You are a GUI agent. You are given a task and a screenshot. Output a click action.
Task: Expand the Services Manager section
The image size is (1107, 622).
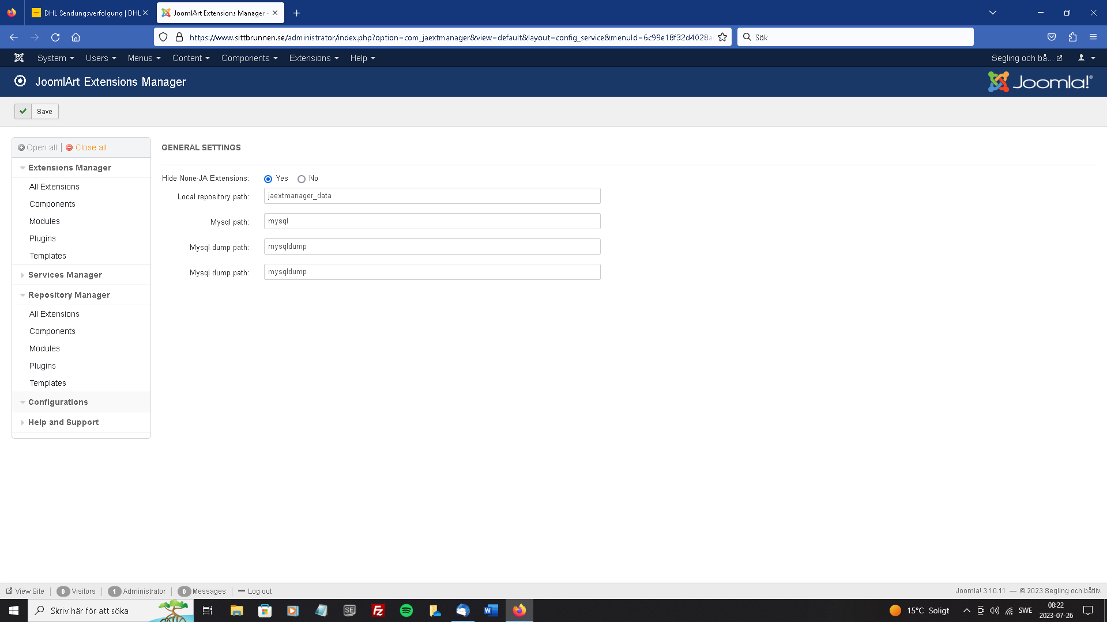point(65,275)
